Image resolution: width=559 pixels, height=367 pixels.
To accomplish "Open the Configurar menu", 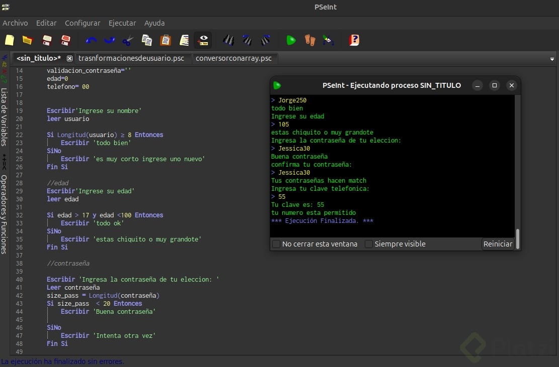I will 83,23.
